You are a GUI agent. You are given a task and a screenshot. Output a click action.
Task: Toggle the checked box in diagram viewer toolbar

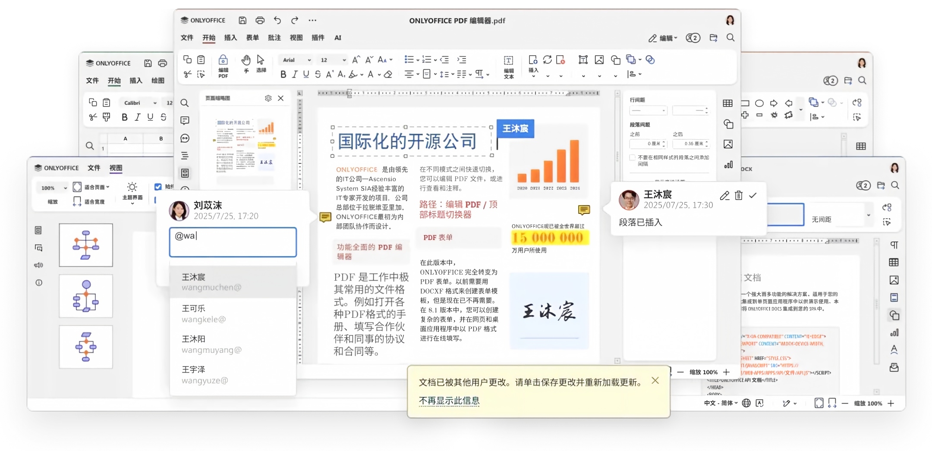(158, 187)
